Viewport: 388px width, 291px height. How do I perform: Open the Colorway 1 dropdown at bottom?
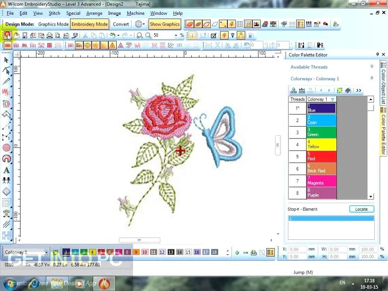46,252
